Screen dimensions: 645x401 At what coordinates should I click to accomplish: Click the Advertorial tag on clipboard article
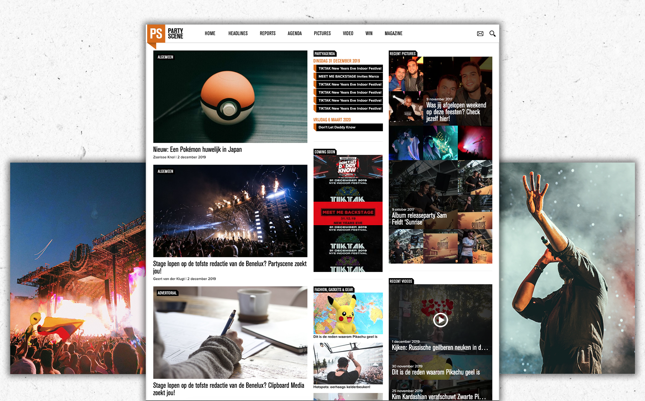click(x=167, y=293)
